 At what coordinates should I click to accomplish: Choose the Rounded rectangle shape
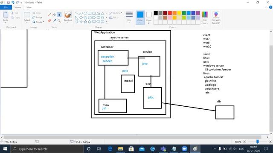(x=94, y=13)
